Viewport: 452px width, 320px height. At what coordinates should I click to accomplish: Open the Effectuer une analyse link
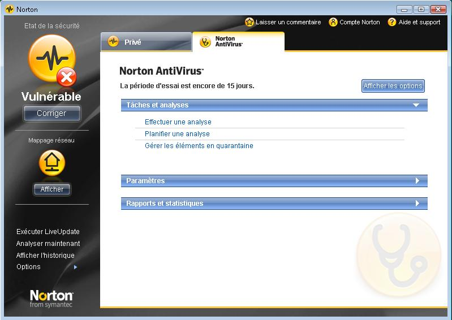pyautogui.click(x=178, y=122)
